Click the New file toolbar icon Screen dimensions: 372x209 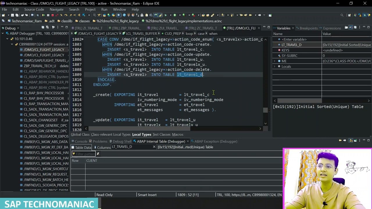[x=3, y=15]
